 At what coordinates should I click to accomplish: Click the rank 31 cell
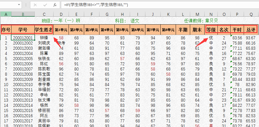(x=224, y=126)
